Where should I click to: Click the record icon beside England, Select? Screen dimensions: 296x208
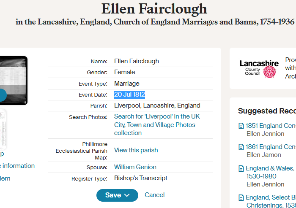[241, 197]
